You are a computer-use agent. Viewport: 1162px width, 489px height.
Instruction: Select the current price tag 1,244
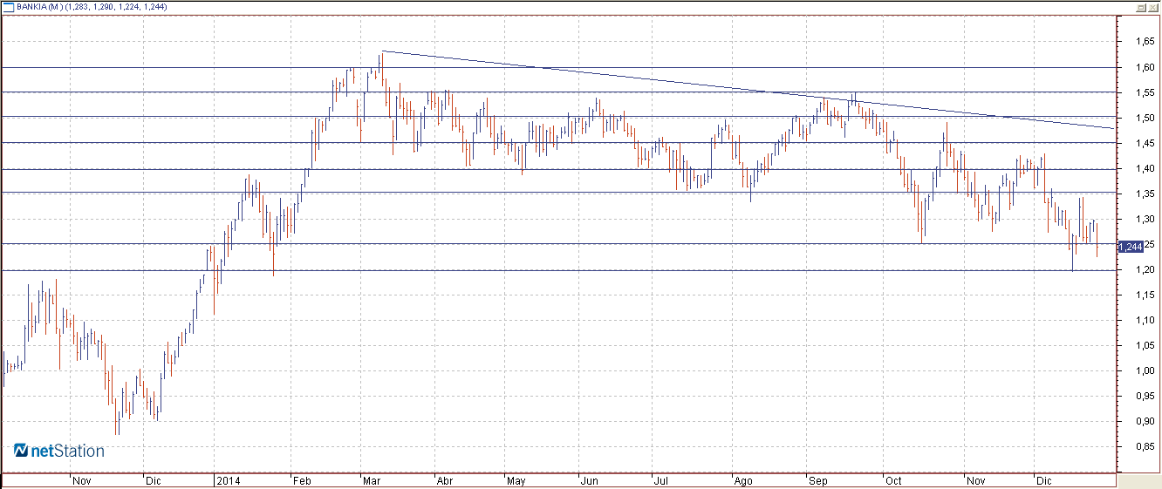coord(1130,247)
